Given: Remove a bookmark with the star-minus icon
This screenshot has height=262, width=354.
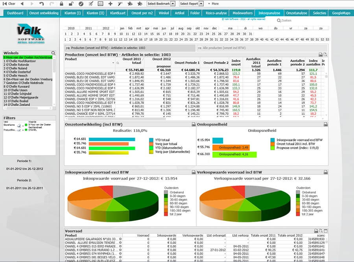Looking at the screenshot, I should (140, 4).
